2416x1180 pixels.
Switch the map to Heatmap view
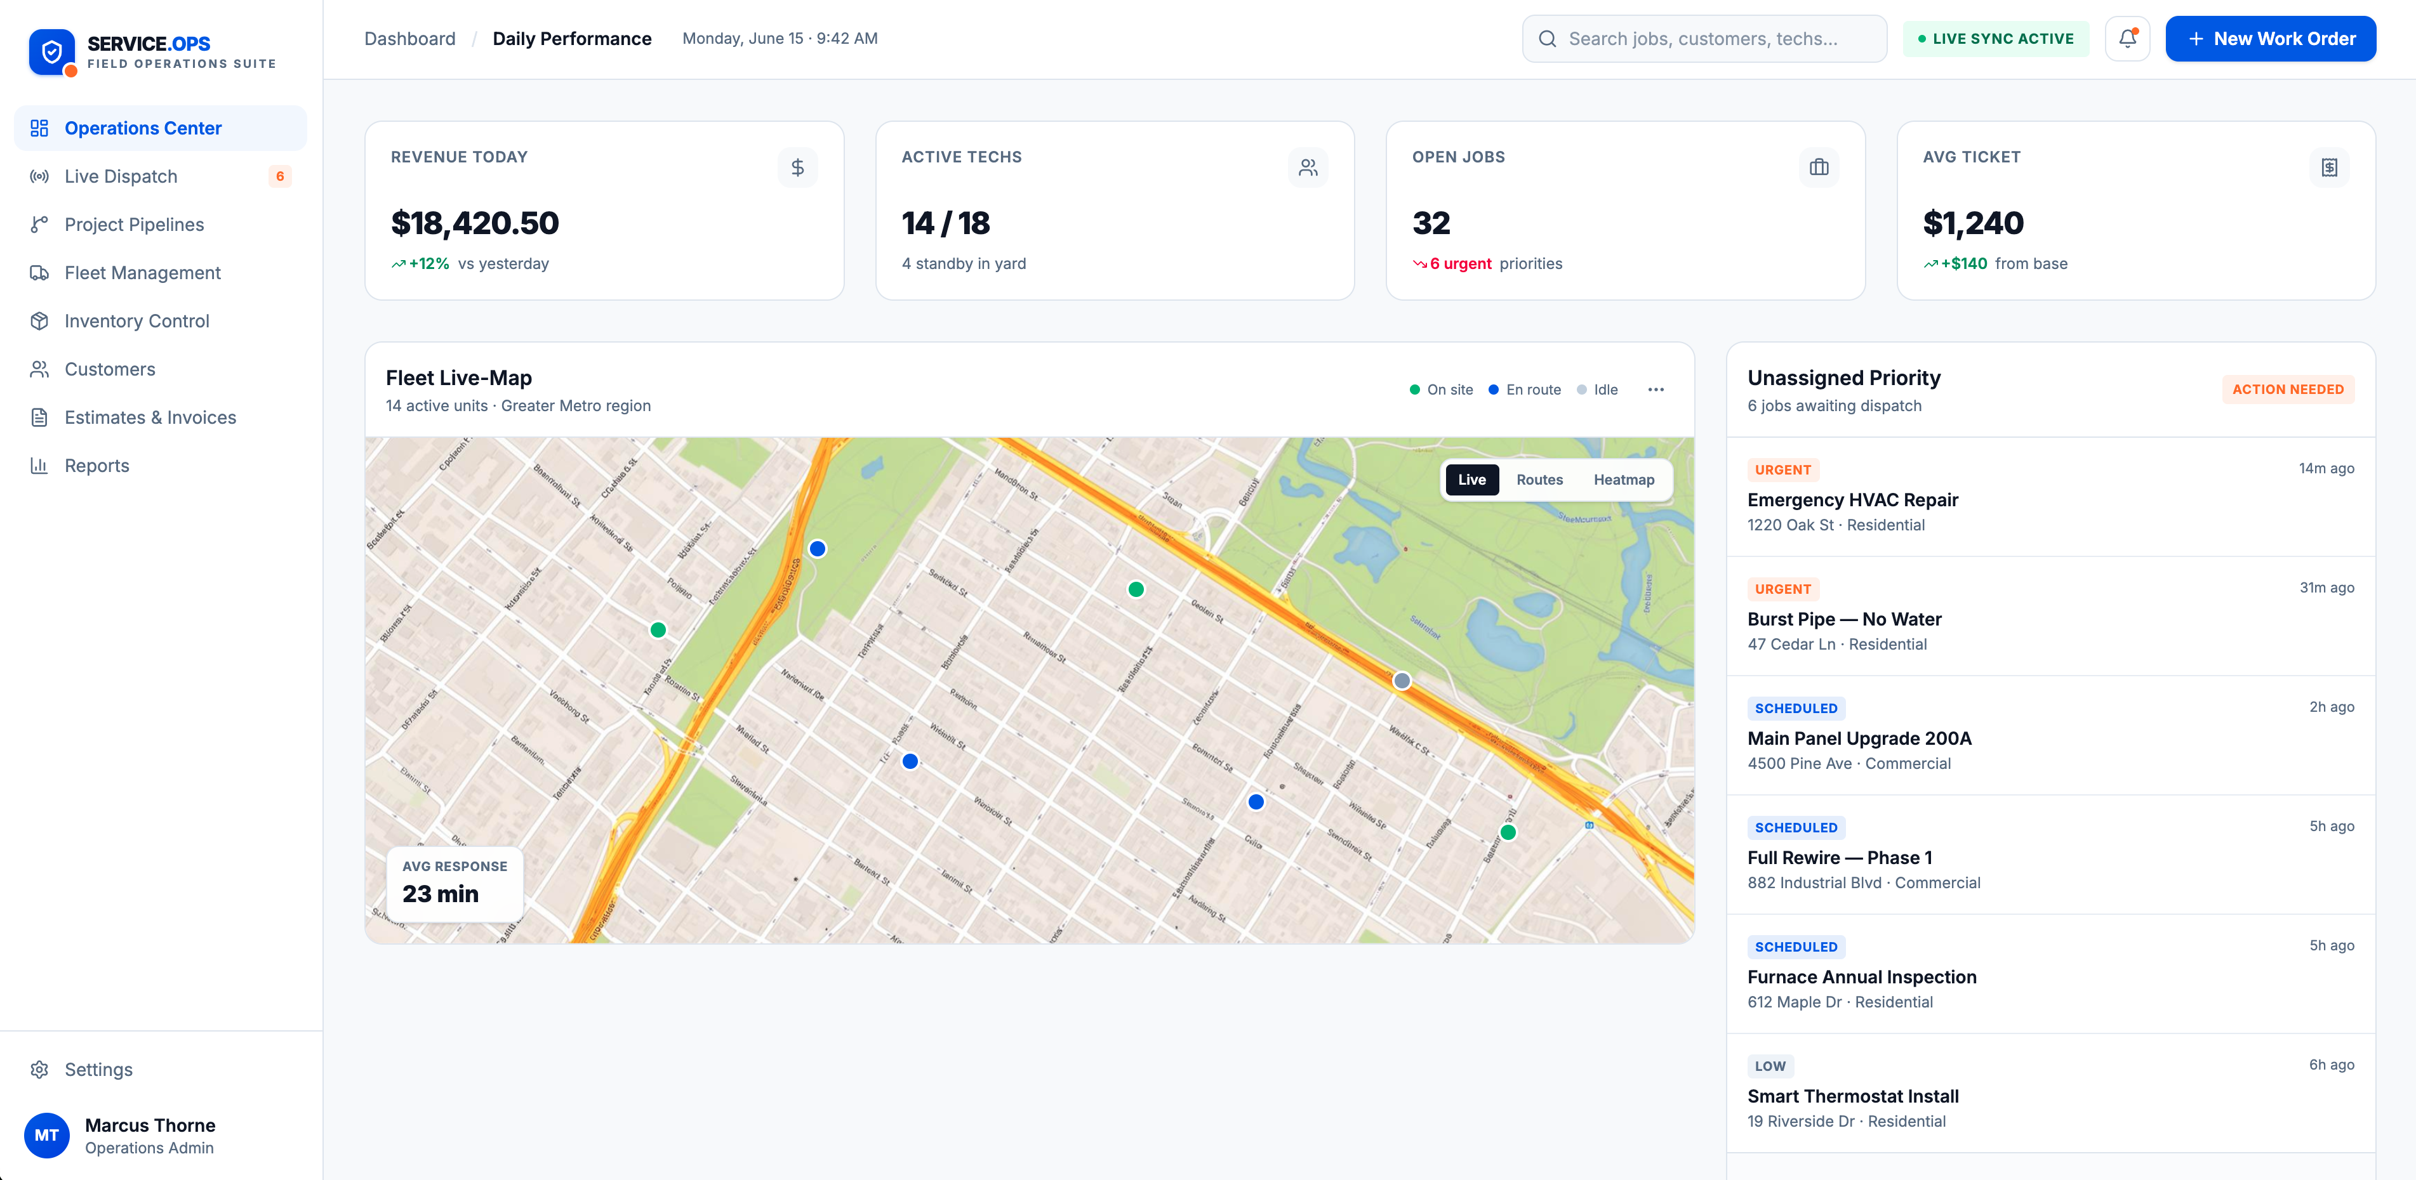tap(1624, 479)
